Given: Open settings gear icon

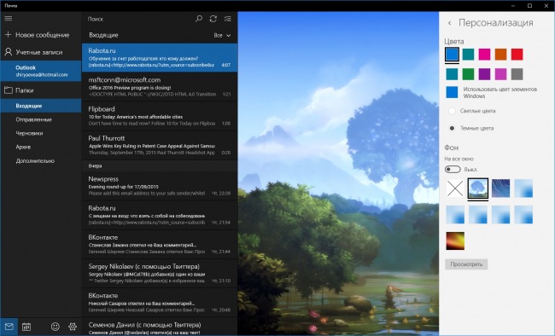Looking at the screenshot, I should tap(73, 327).
